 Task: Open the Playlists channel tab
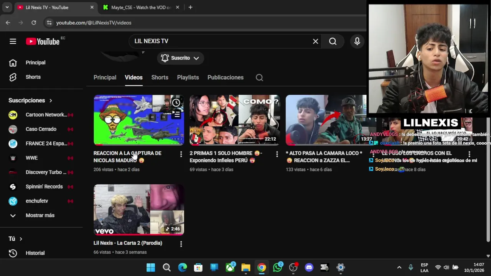click(188, 77)
